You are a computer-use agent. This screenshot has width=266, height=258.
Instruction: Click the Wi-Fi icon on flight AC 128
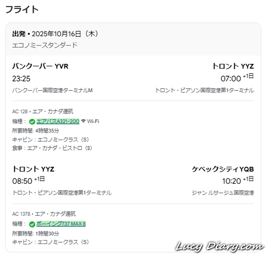[83, 121]
